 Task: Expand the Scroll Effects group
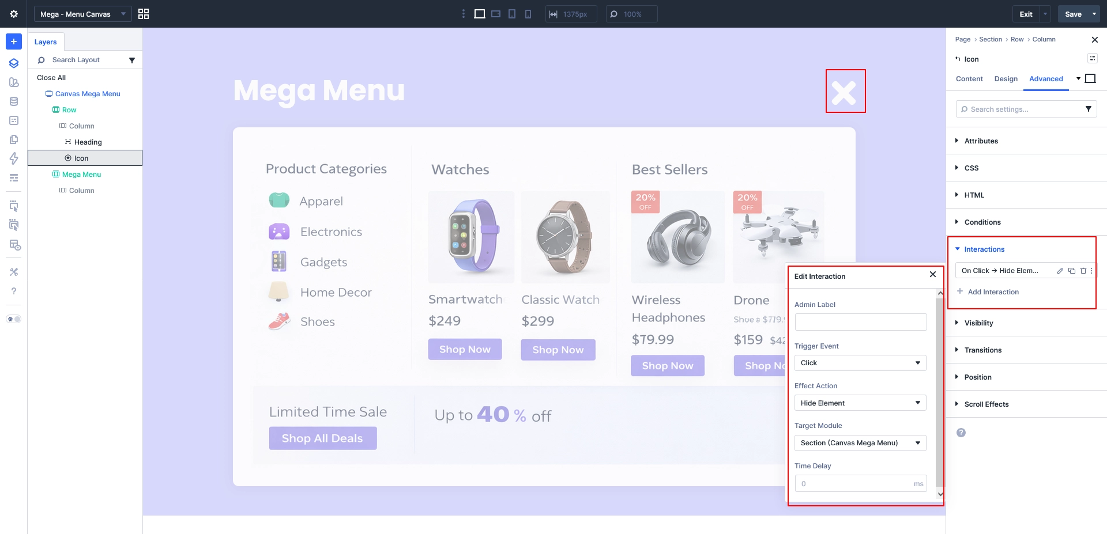[986, 404]
